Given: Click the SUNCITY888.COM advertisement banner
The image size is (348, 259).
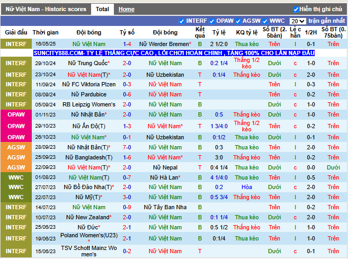Looking at the screenshot, I should pyautogui.click(x=174, y=53).
